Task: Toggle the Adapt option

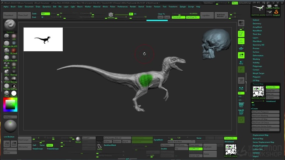Action: click(49, 145)
